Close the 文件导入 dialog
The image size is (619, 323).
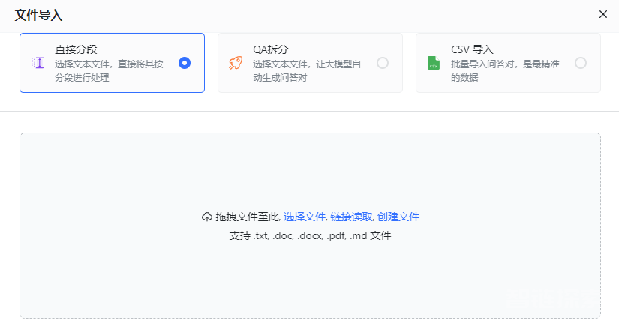[602, 14]
